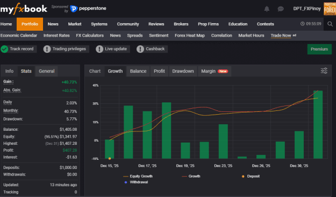336x197 pixels.
Task: Open the messages chat bubble icon
Action: click(281, 9)
